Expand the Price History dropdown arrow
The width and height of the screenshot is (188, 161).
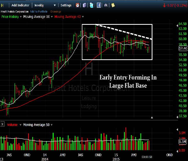tap(21, 17)
